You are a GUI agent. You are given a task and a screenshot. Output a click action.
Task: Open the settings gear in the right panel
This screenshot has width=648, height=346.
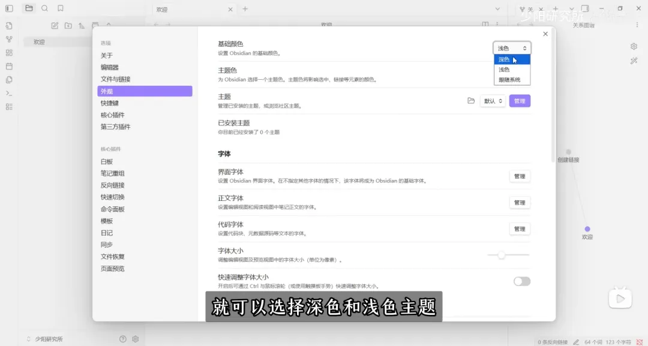tap(634, 46)
